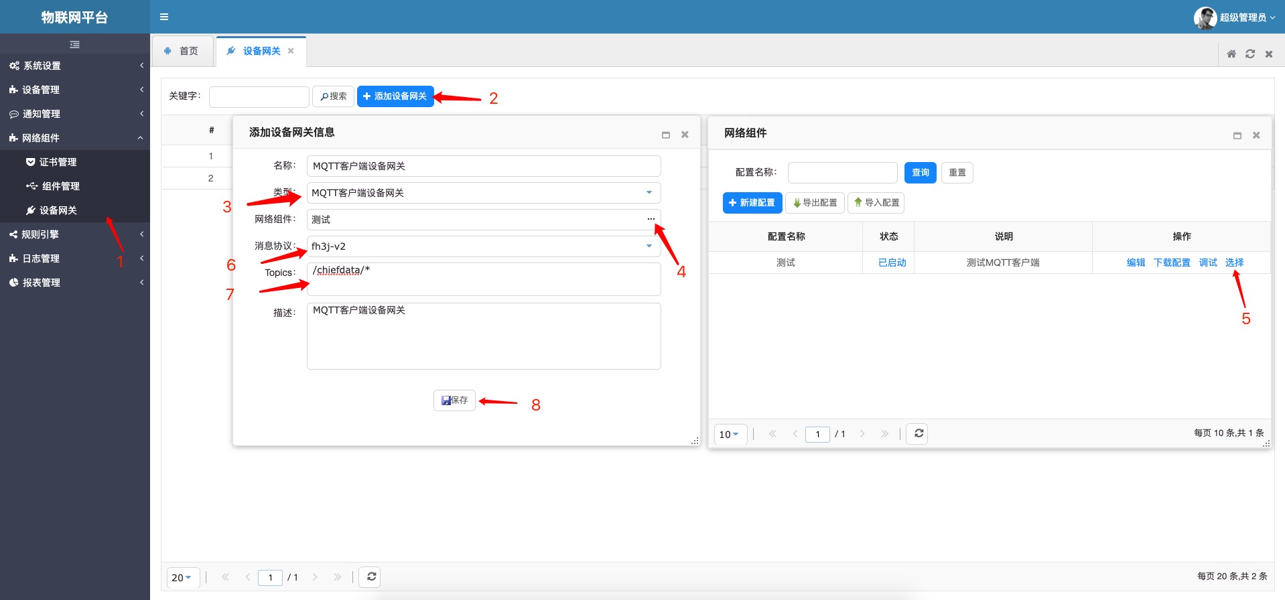Switch to the 首页 tab
The height and width of the screenshot is (600, 1285).
pos(182,51)
